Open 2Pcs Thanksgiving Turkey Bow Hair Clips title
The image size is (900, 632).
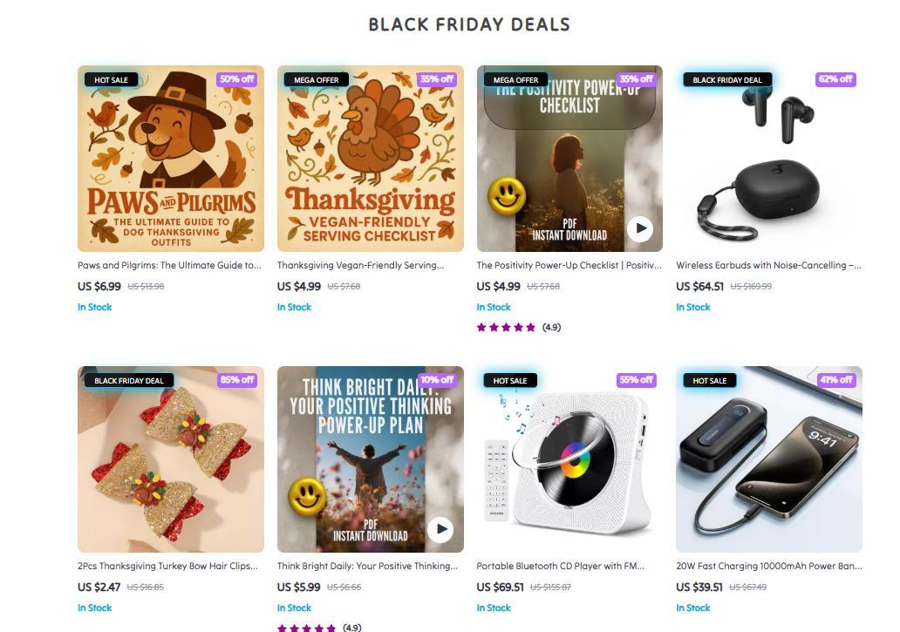pos(167,566)
